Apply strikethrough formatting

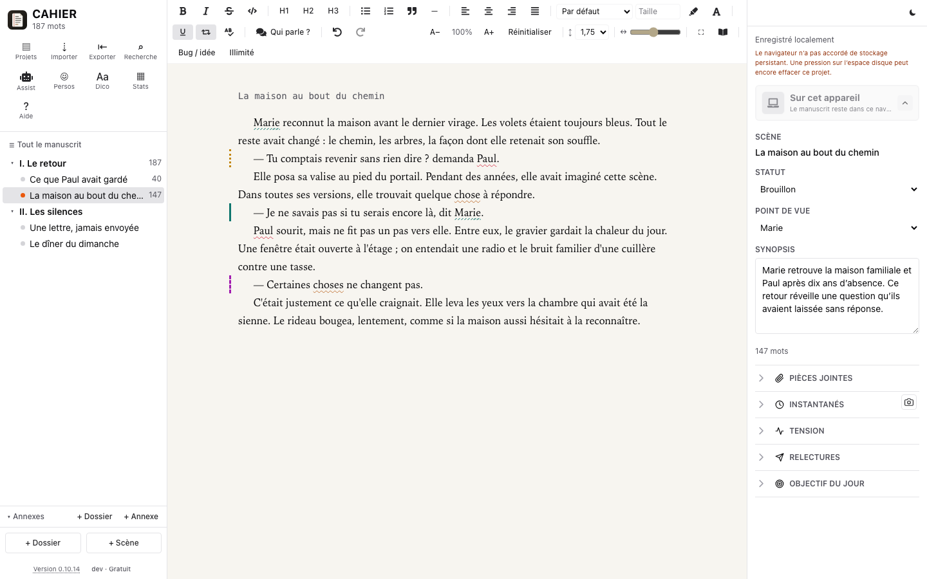click(x=229, y=11)
